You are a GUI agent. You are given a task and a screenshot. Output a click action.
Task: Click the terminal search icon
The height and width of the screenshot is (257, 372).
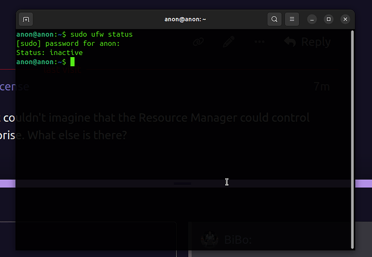(274, 19)
